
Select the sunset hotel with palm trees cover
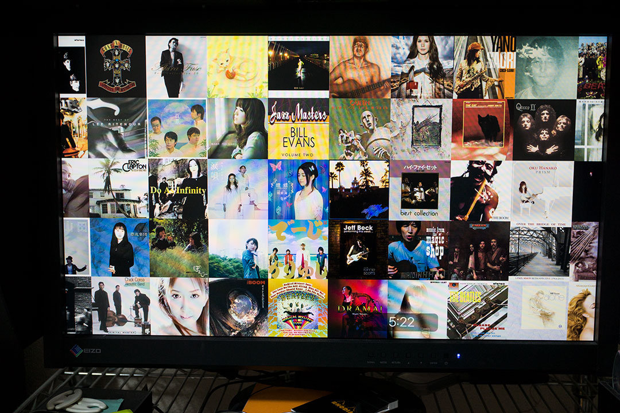point(359,190)
